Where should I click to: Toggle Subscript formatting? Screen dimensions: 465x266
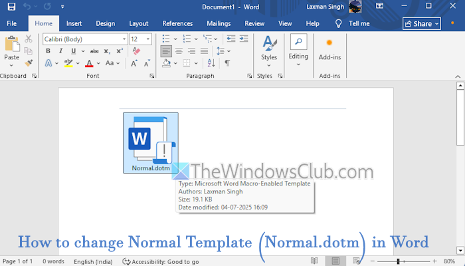(x=107, y=51)
